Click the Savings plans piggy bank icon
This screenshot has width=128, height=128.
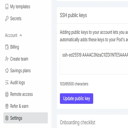(x=7, y=71)
